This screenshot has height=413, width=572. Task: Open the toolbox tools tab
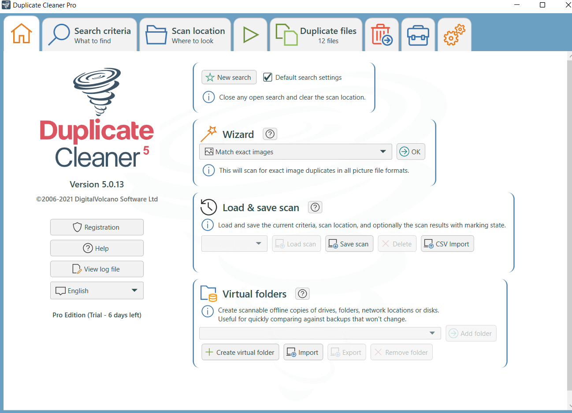(x=418, y=35)
